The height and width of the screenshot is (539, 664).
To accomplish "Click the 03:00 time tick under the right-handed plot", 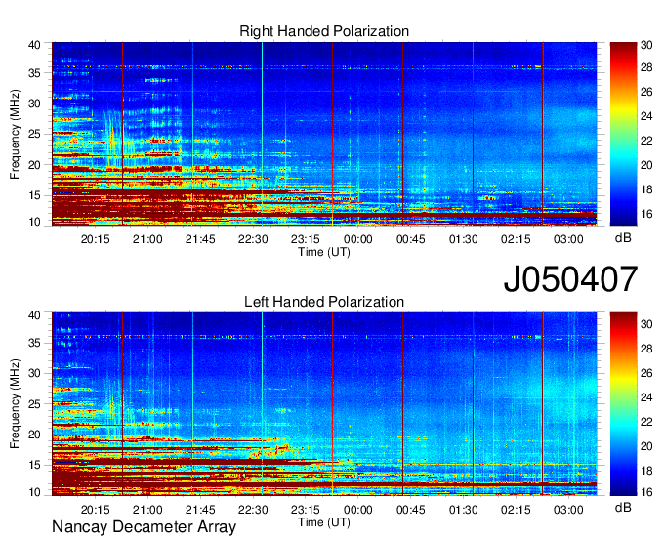I will (568, 239).
